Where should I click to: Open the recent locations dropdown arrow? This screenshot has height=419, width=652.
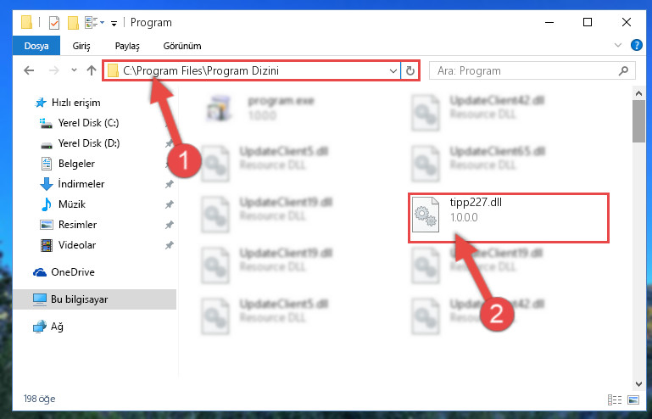[74, 70]
